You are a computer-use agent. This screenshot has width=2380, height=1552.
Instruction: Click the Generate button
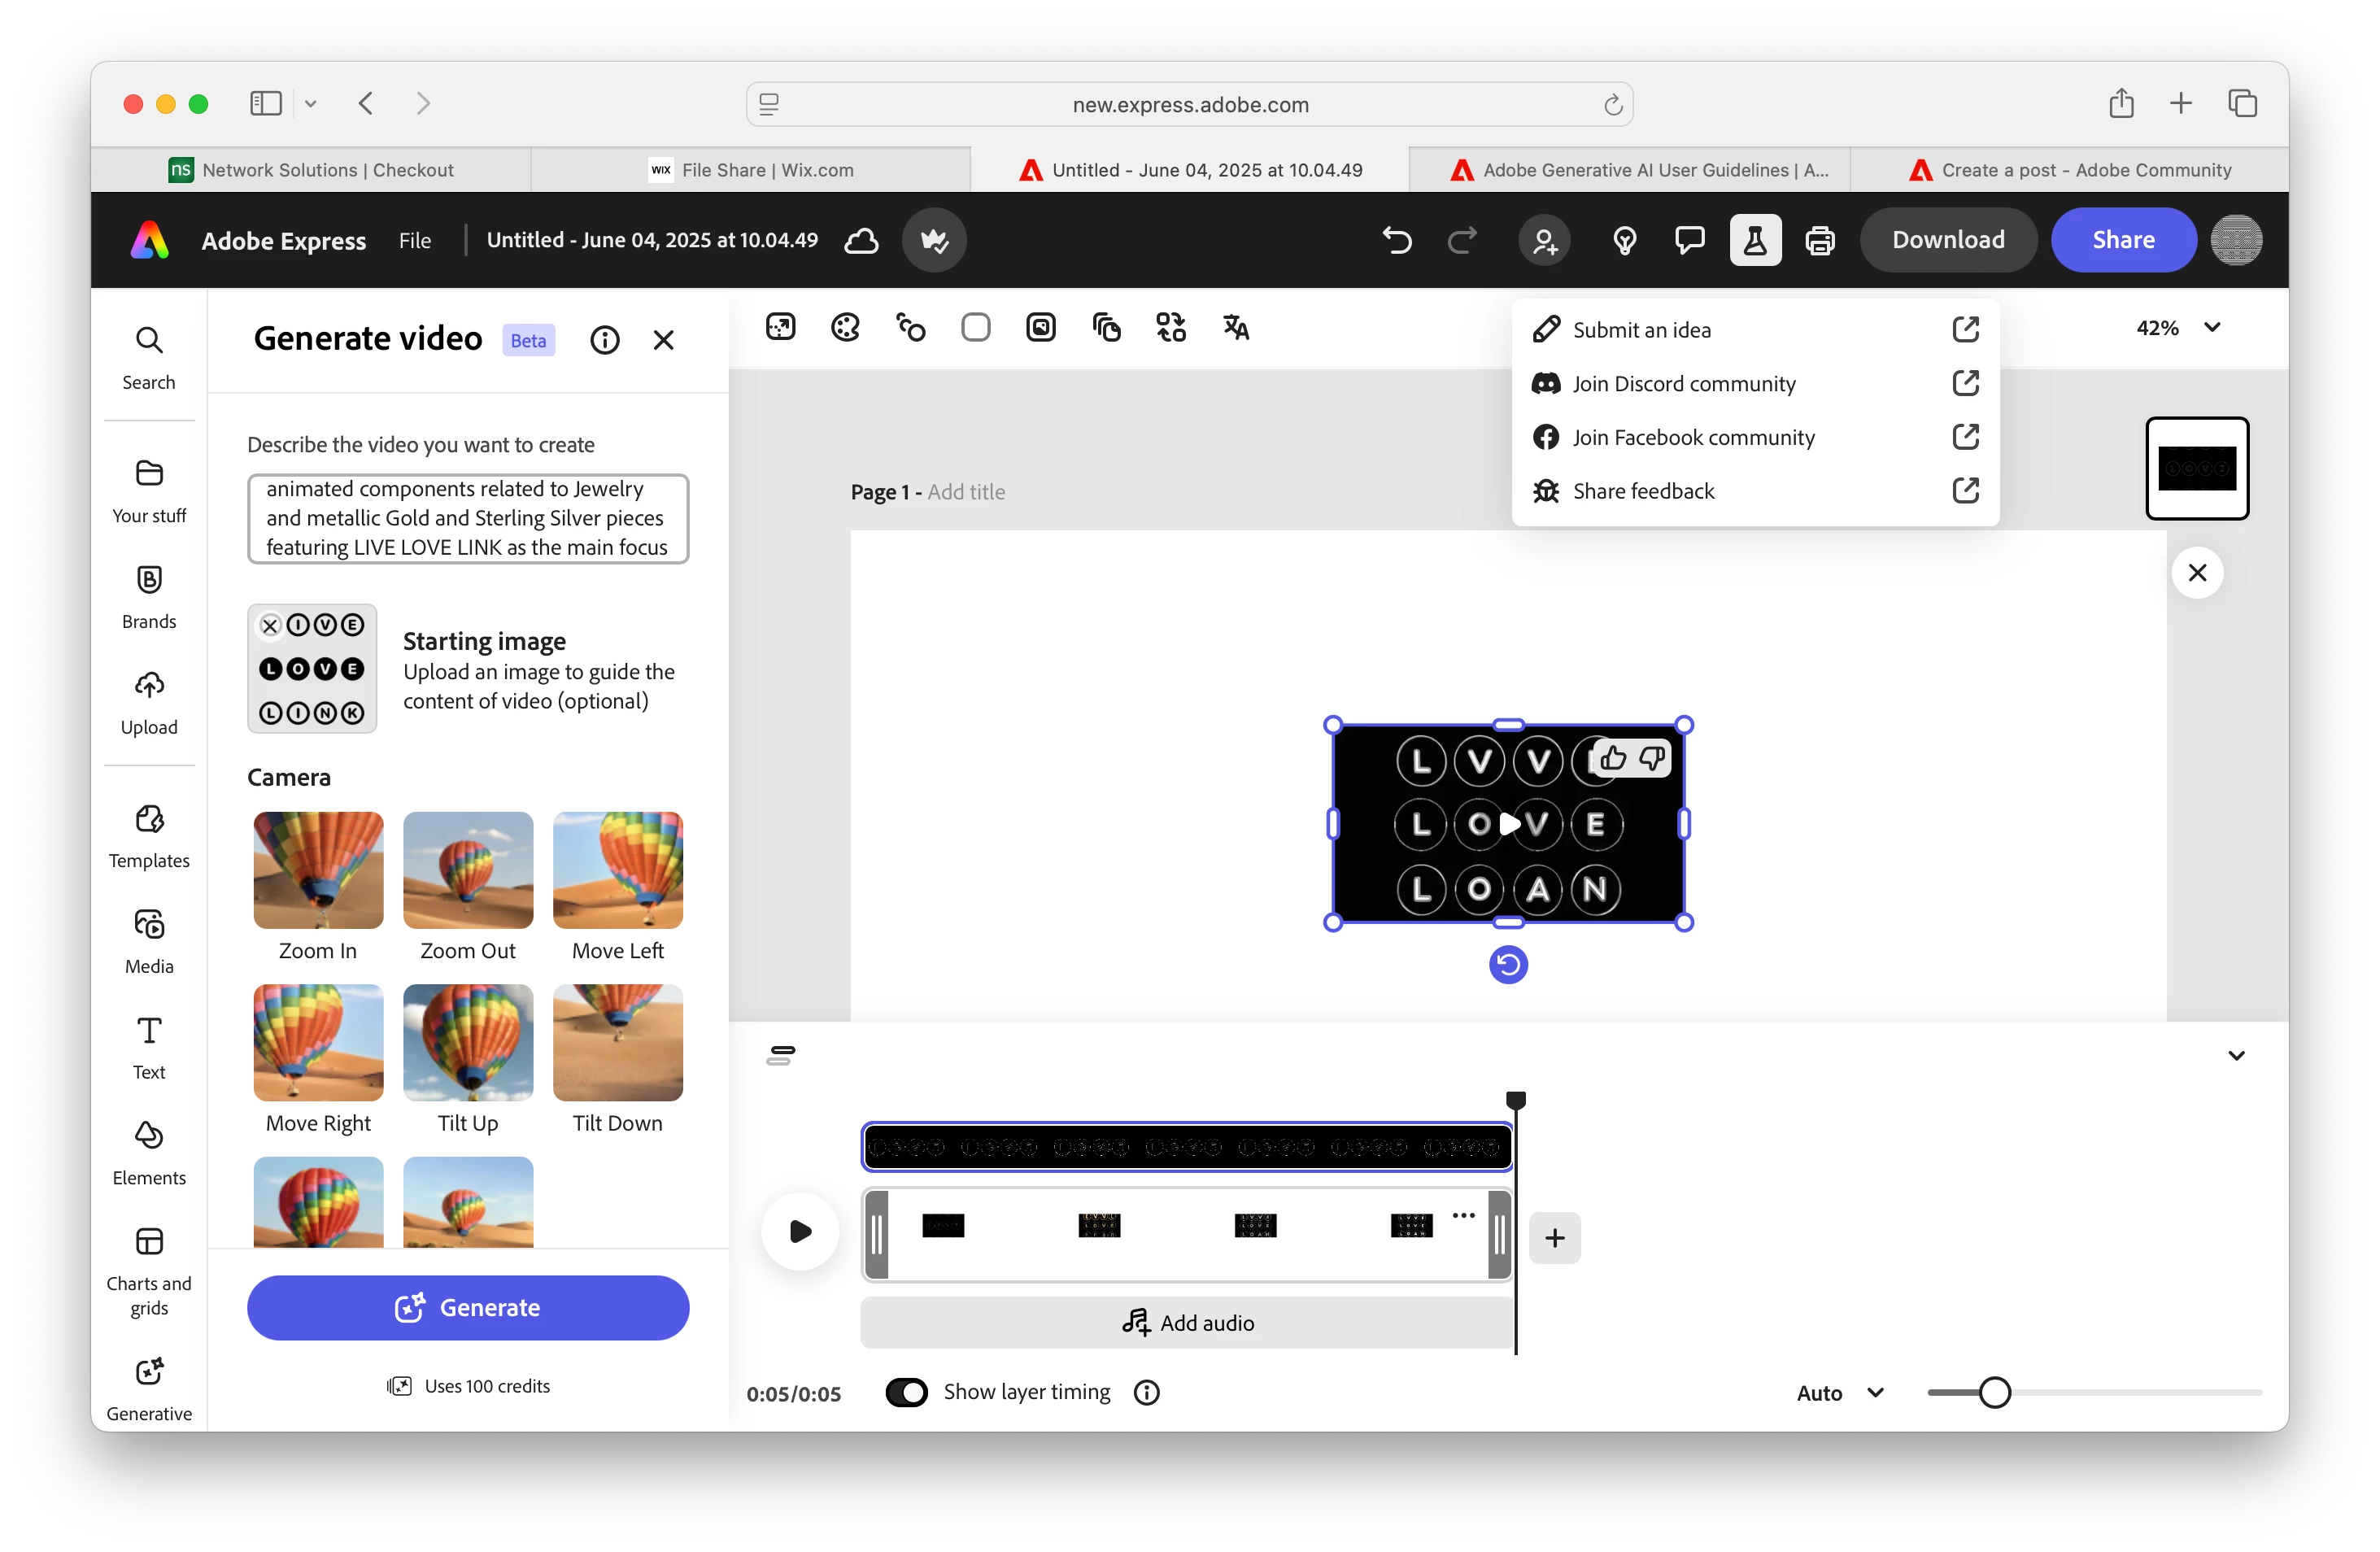click(467, 1307)
